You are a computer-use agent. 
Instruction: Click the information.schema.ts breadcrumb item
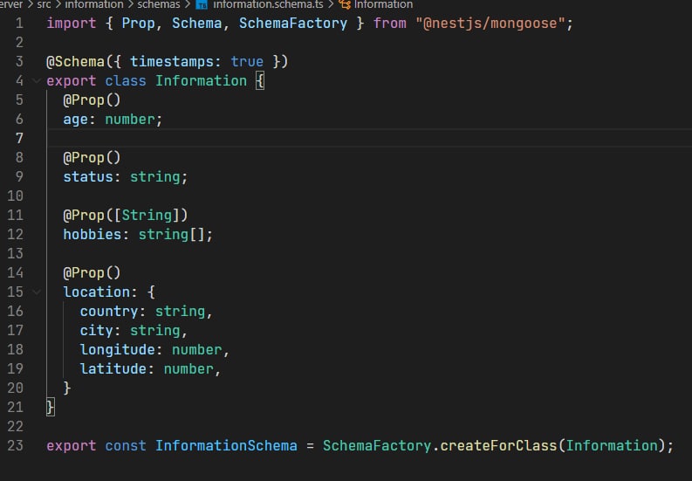(266, 4)
